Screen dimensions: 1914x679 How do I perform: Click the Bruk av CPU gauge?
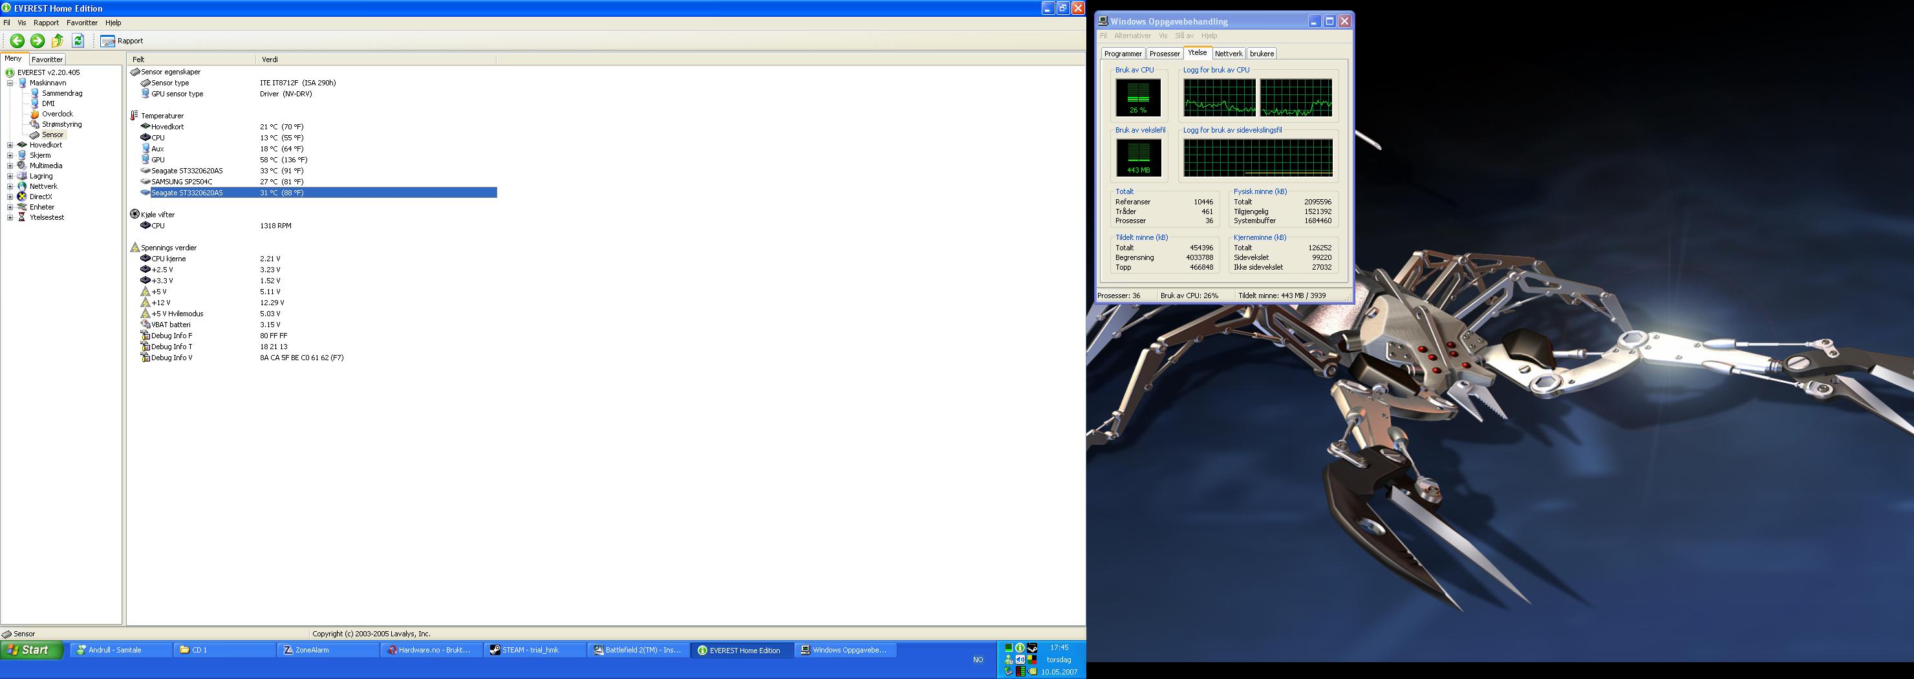pyautogui.click(x=1138, y=97)
